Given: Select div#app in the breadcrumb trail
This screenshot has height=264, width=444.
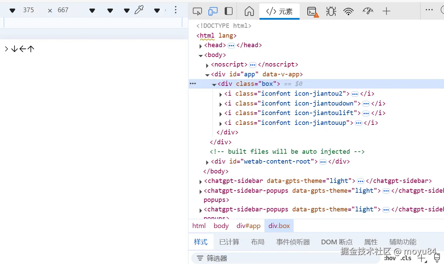Looking at the screenshot, I should pyautogui.click(x=248, y=226).
